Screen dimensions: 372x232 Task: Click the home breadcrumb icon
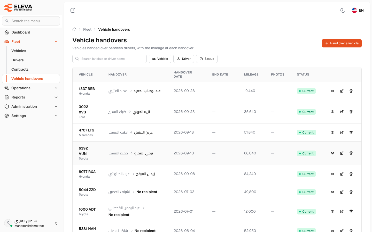tap(74, 29)
